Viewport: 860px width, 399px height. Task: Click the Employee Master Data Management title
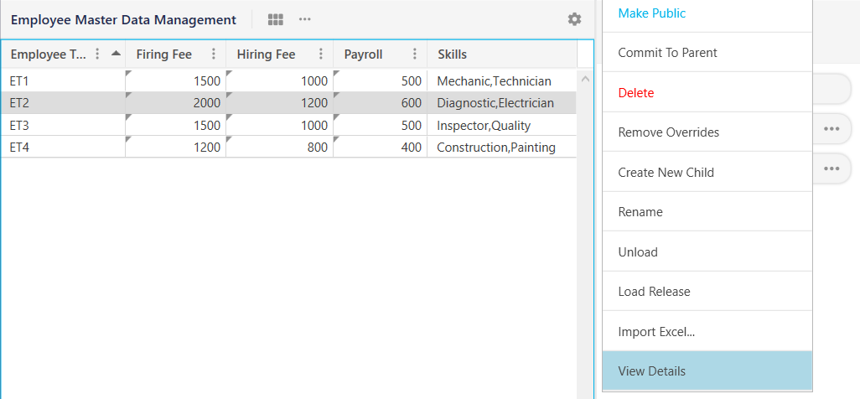[x=123, y=20]
